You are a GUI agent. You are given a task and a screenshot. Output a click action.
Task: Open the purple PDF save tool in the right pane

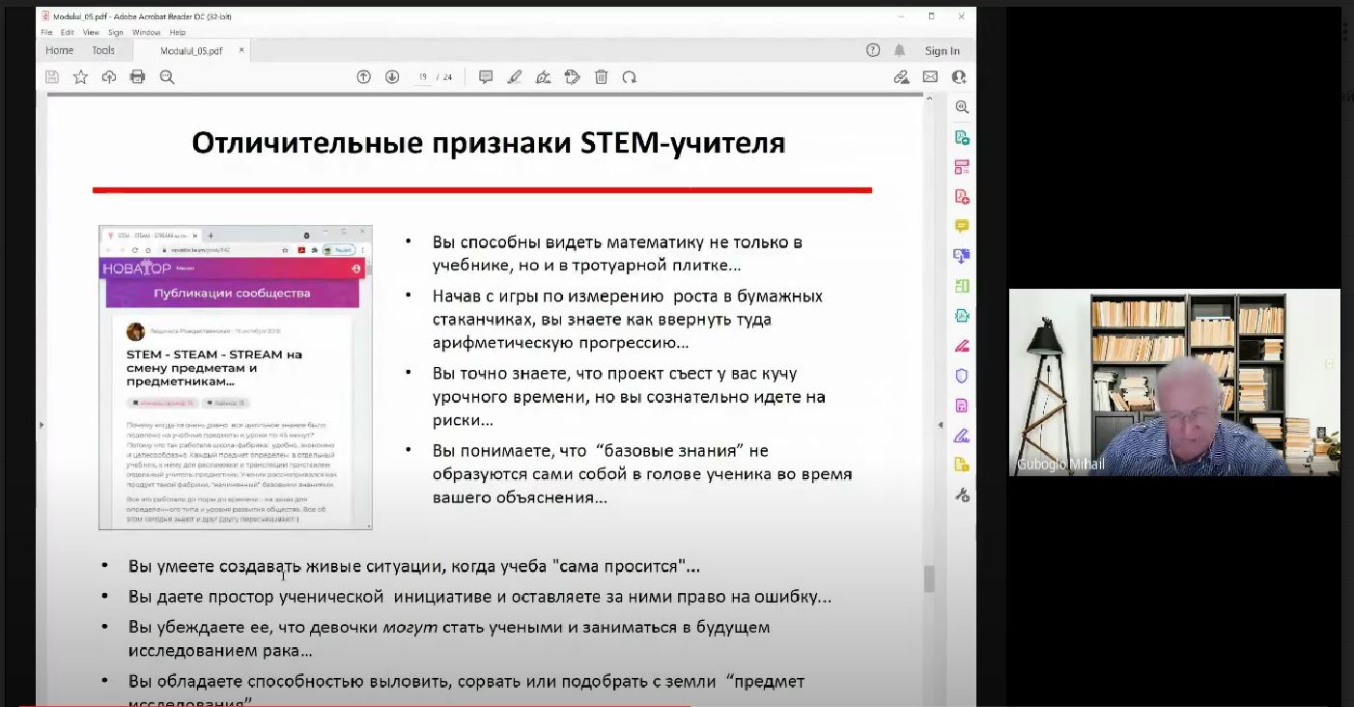coord(961,405)
